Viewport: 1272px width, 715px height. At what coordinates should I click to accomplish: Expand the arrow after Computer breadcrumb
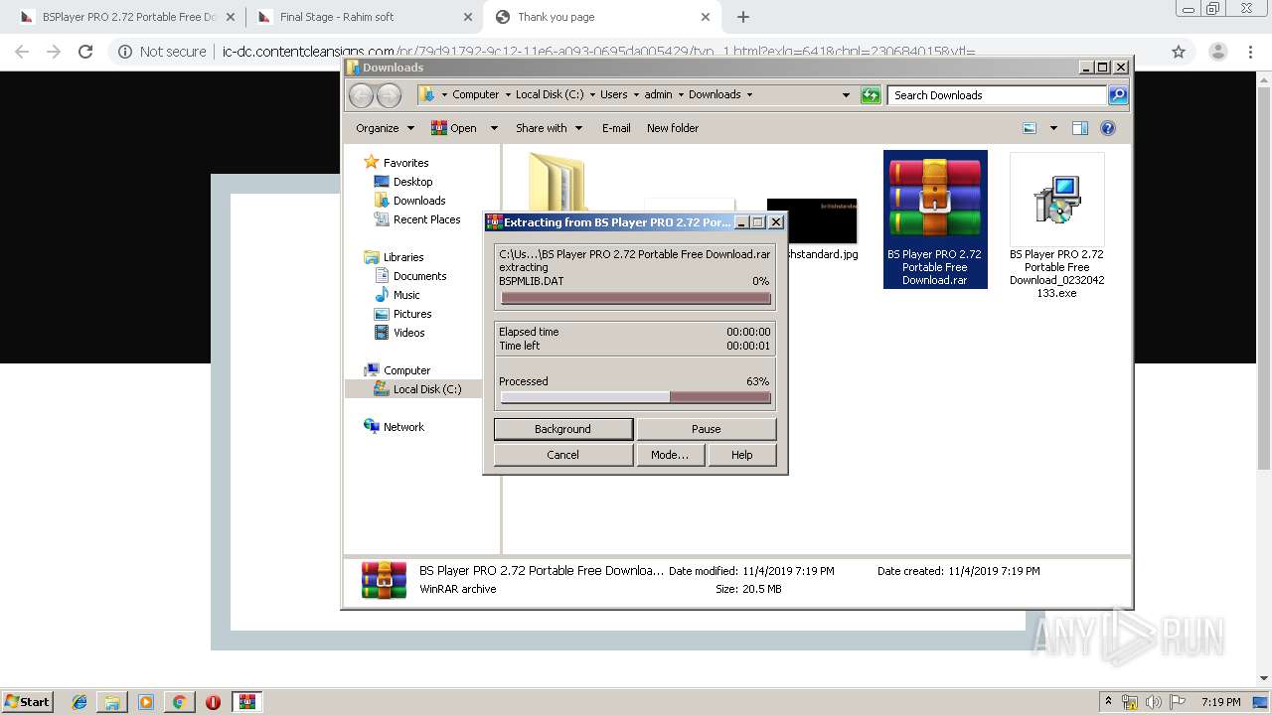(508, 95)
